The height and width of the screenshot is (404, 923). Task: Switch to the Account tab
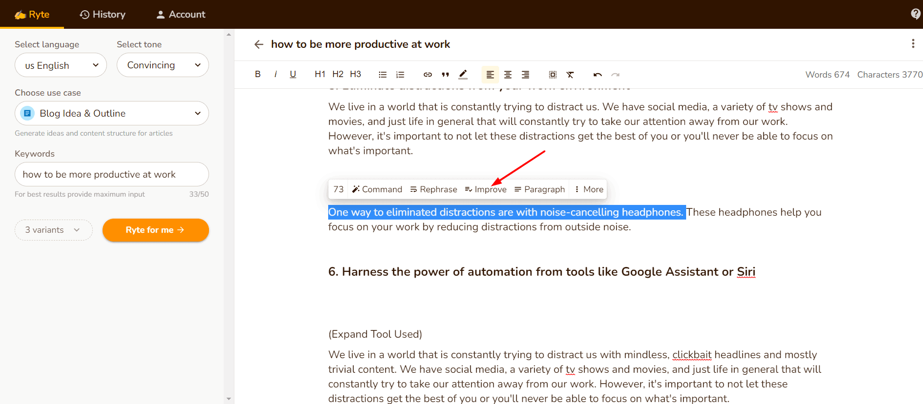pos(181,15)
